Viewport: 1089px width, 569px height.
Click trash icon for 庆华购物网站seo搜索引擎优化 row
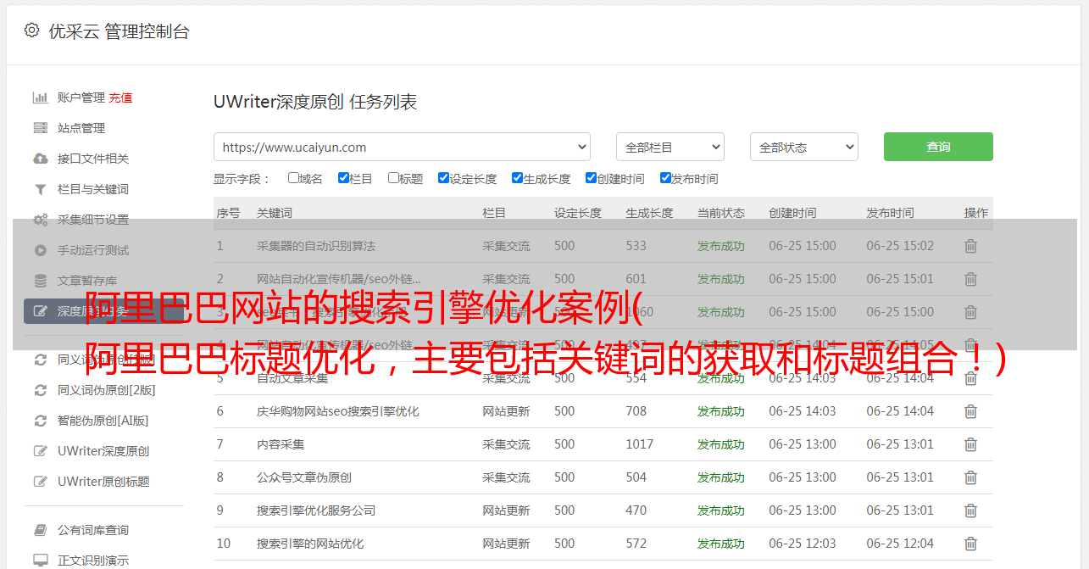[x=970, y=411]
